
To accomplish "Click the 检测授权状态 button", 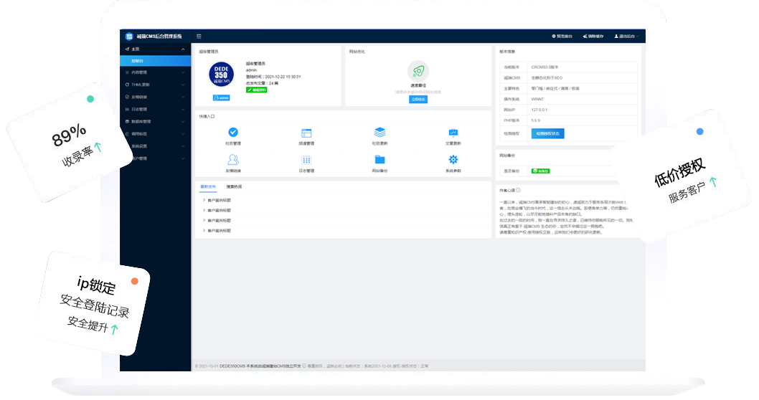I will click(x=548, y=133).
